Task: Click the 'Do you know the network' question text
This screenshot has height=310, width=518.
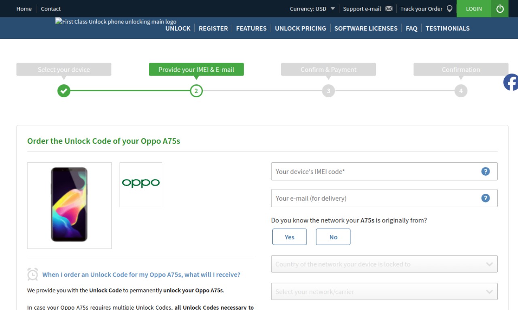Action: click(349, 220)
